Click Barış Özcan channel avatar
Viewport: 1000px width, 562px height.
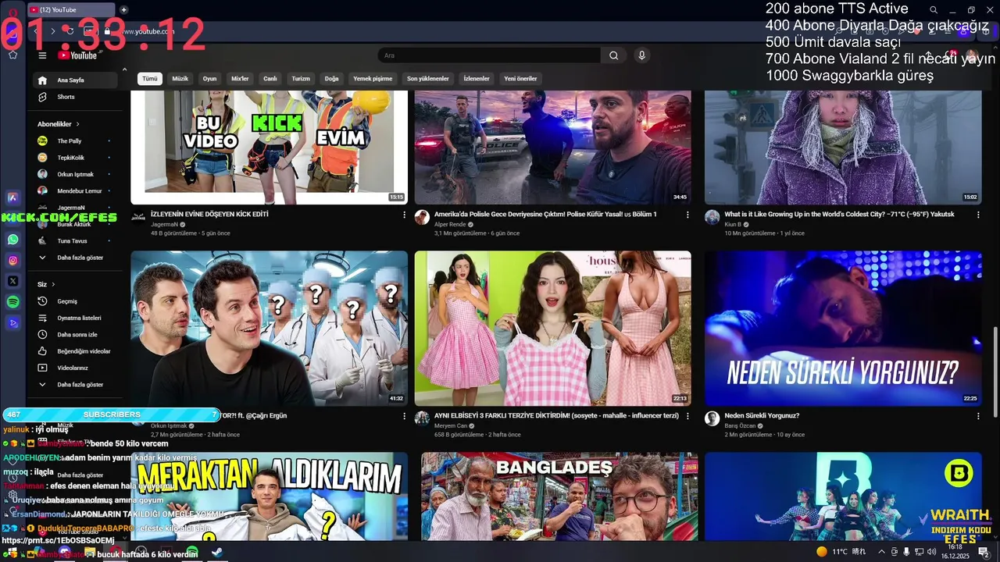point(712,418)
